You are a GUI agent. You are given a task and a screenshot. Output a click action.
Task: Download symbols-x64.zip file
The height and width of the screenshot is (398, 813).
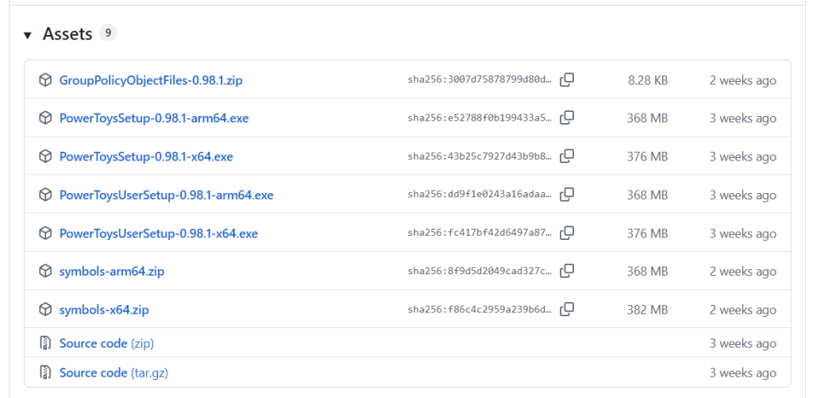(104, 310)
